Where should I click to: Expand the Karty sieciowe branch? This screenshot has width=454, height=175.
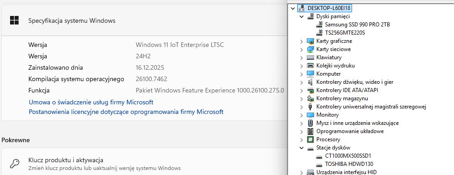click(301, 49)
